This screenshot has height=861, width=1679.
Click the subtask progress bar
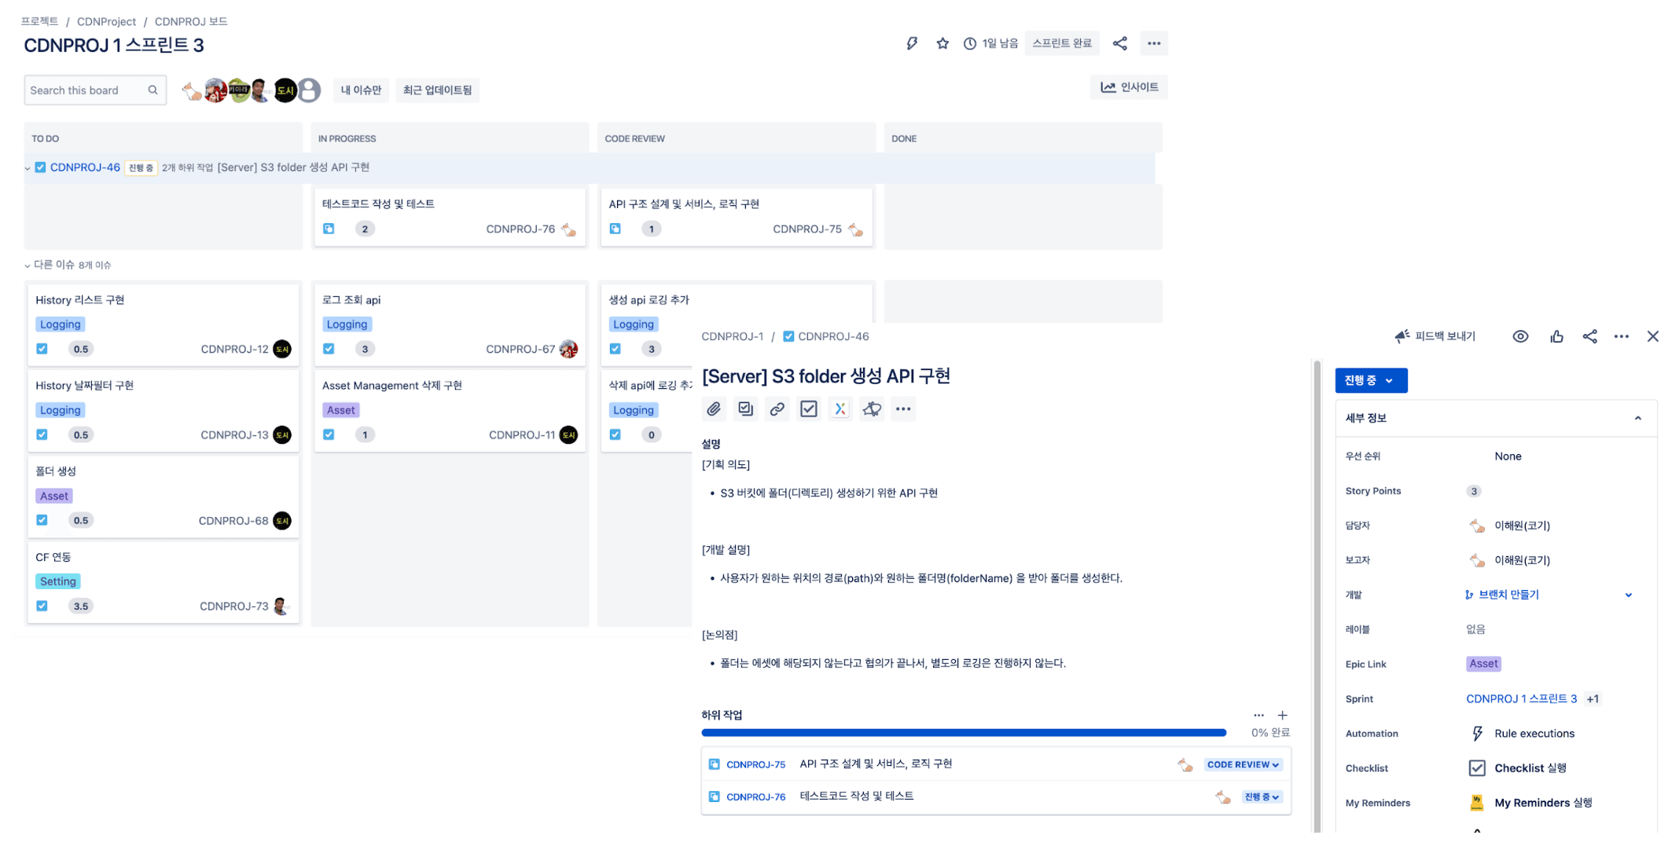click(x=964, y=732)
